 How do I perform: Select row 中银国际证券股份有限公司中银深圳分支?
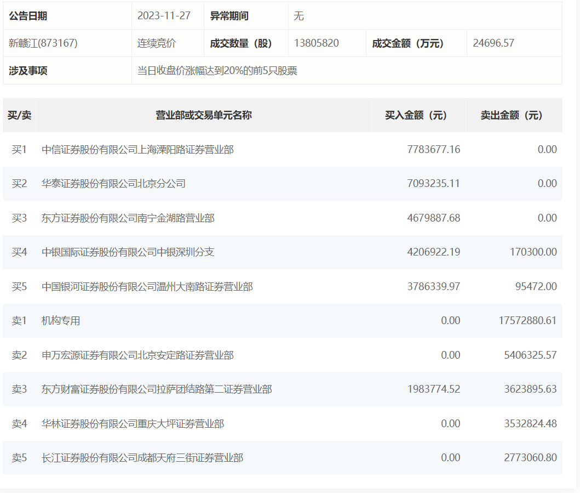click(283, 252)
